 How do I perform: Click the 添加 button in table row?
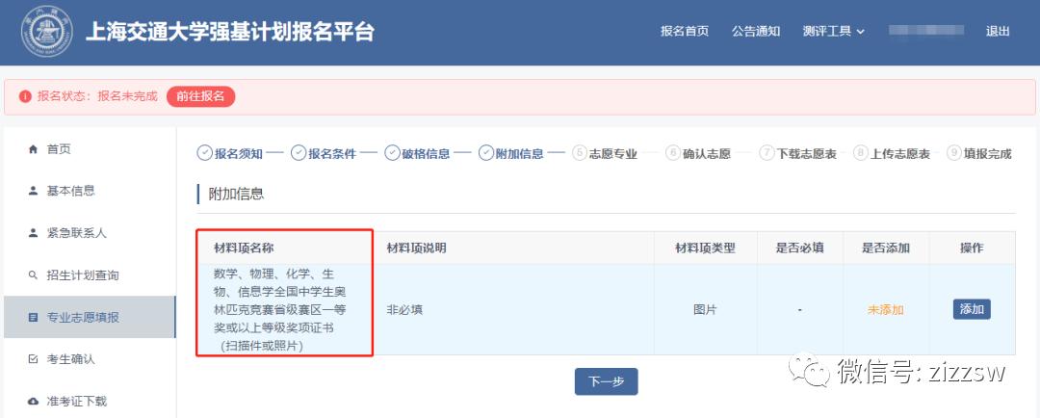(972, 309)
